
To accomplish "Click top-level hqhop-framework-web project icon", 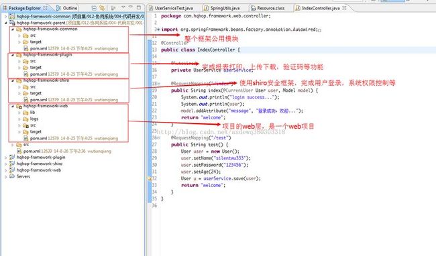I will [x=12, y=170].
